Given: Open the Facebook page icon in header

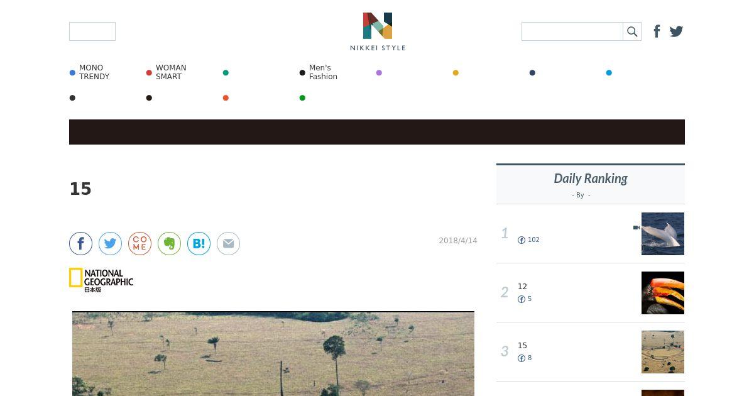Looking at the screenshot, I should (657, 31).
